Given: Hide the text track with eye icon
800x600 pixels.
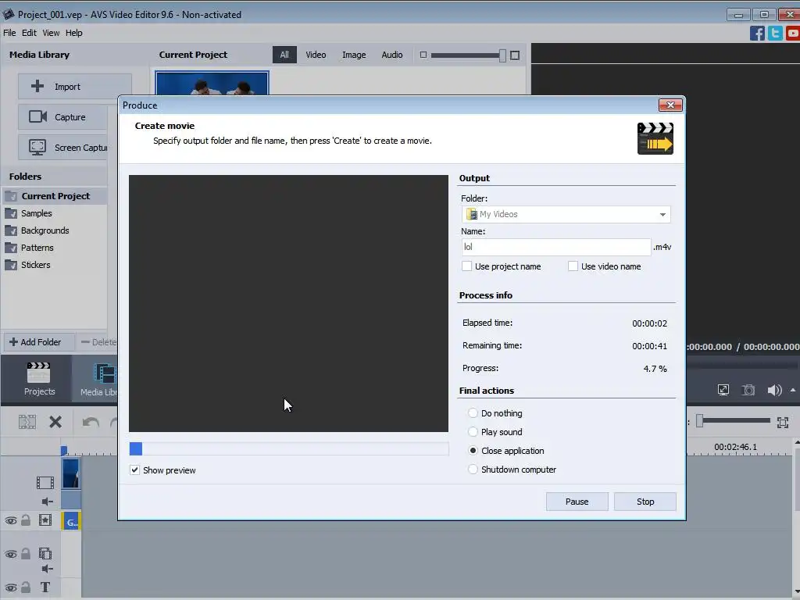Looking at the screenshot, I should [x=11, y=587].
